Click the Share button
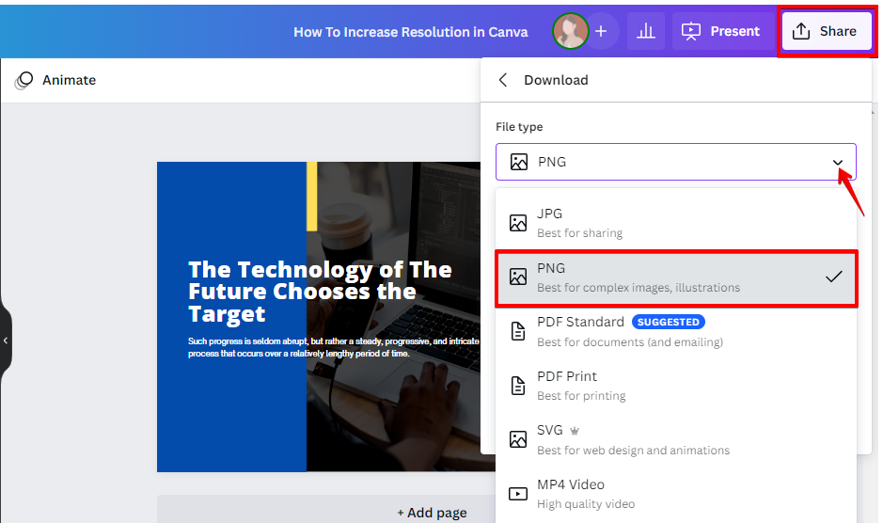Viewport: 883px width, 523px height. tap(825, 31)
